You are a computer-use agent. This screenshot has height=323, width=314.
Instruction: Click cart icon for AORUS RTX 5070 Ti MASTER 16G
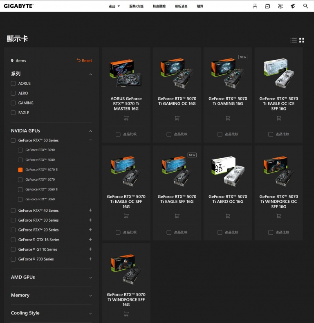pos(126,118)
